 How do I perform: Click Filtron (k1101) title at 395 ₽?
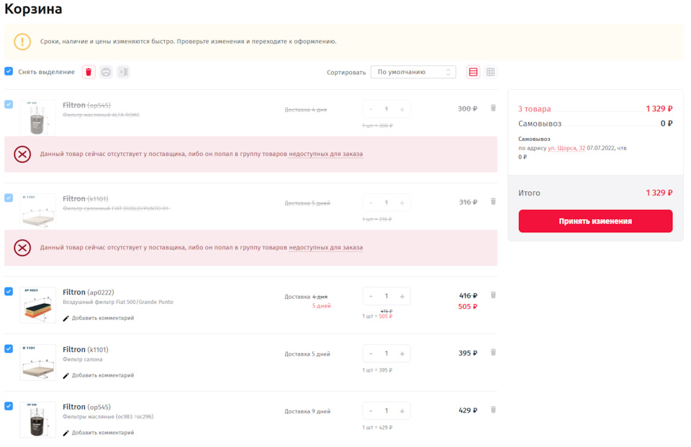[85, 349]
